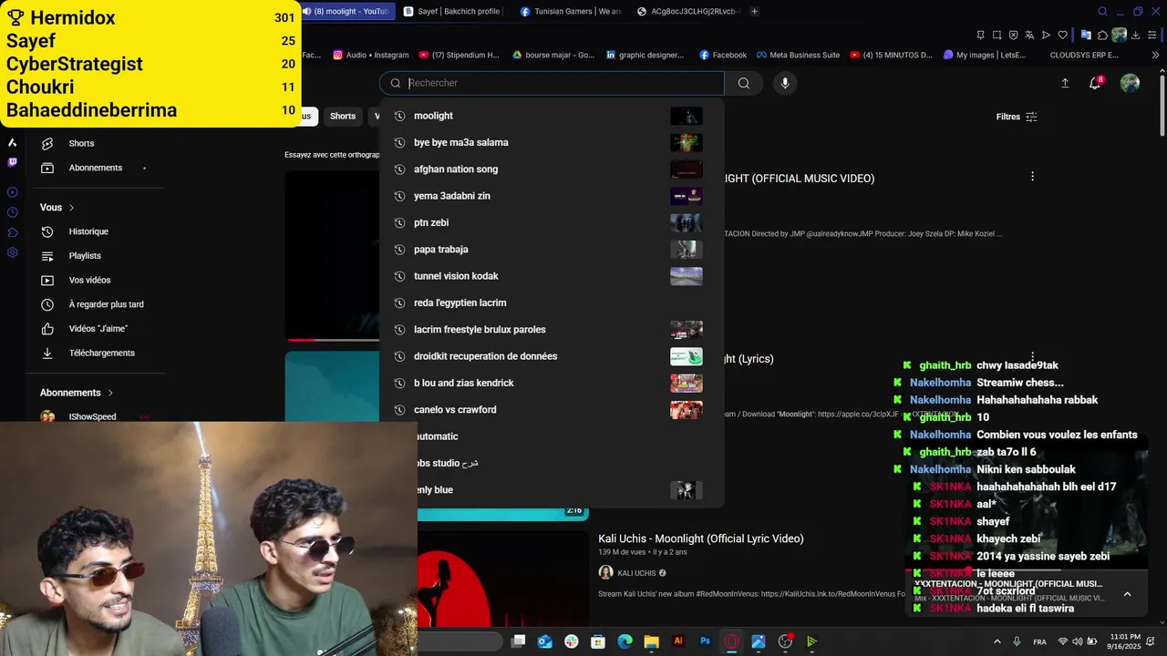Open the graphic designer LinkedIn bookmark
Screen dimensions: 1167x656
point(645,55)
